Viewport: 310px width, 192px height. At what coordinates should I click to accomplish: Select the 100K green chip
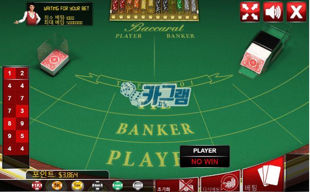[x=118, y=185]
